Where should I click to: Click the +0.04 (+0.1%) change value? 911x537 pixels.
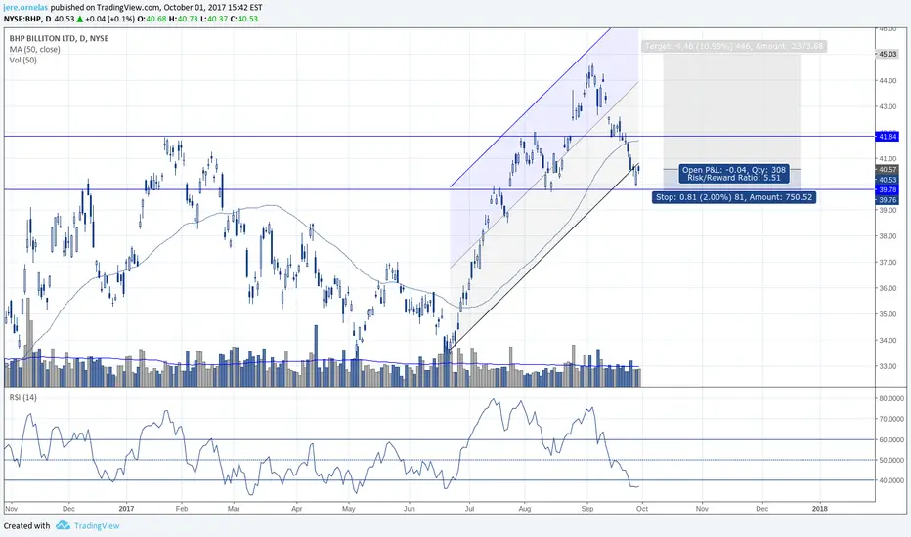109,19
